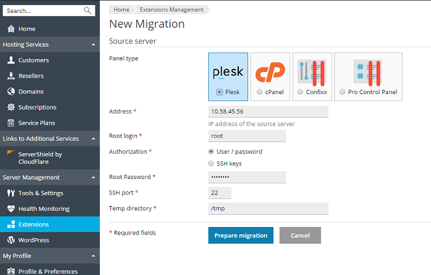Click Extensions Management breadcrumb link
431x275 pixels.
click(171, 10)
